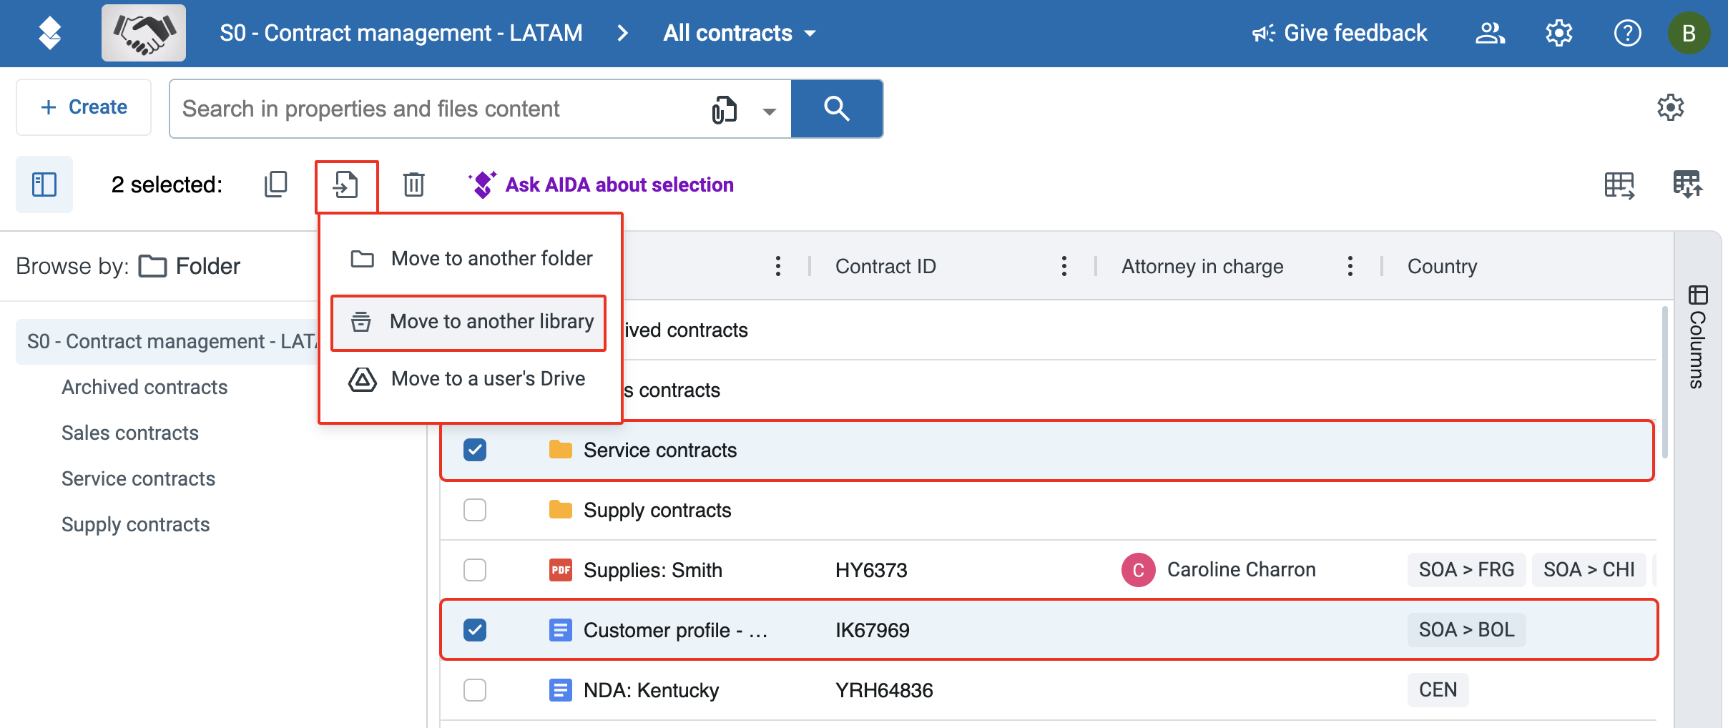Screen dimensions: 1728x728
Task: Open the header settings gear
Action: [1558, 33]
